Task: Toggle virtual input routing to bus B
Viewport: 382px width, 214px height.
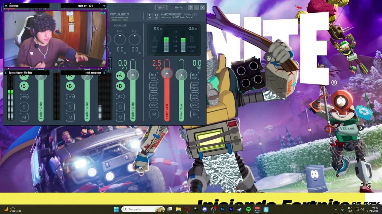Action: pos(120,86)
